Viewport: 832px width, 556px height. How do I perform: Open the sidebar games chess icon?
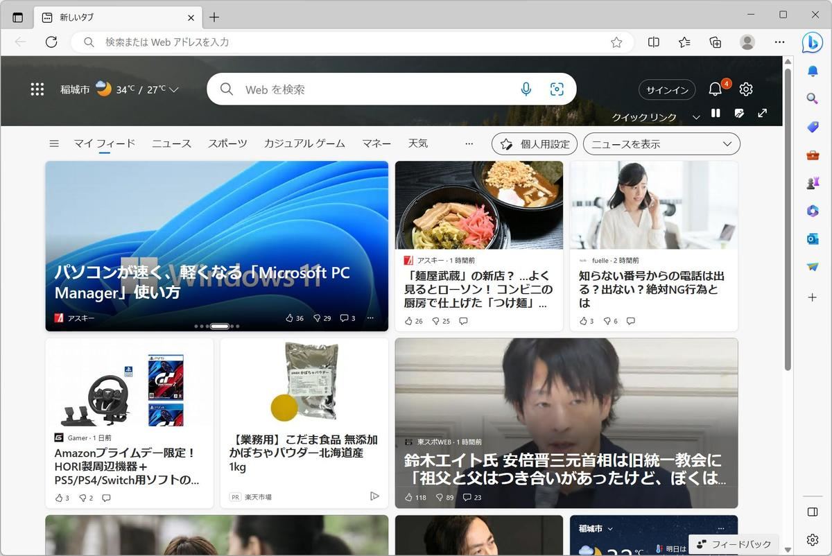coord(813,183)
